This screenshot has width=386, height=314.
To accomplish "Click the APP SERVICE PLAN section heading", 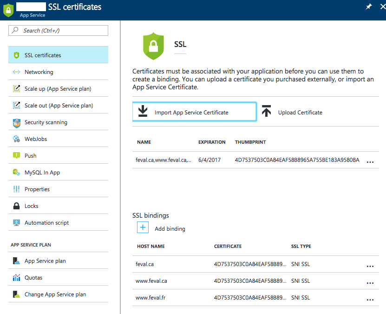I will coord(31,245).
